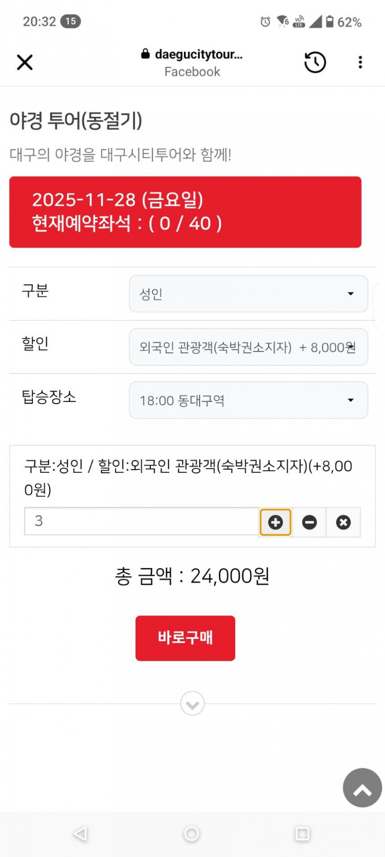Tap the alarm icon in status bar
385x857 pixels.
265,22
